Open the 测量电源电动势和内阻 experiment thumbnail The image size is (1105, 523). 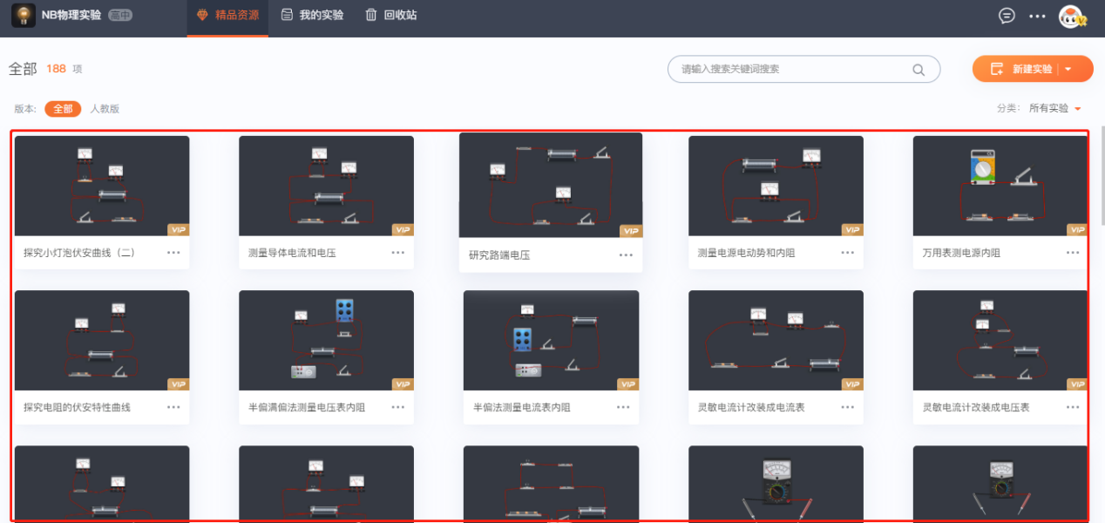(x=776, y=186)
